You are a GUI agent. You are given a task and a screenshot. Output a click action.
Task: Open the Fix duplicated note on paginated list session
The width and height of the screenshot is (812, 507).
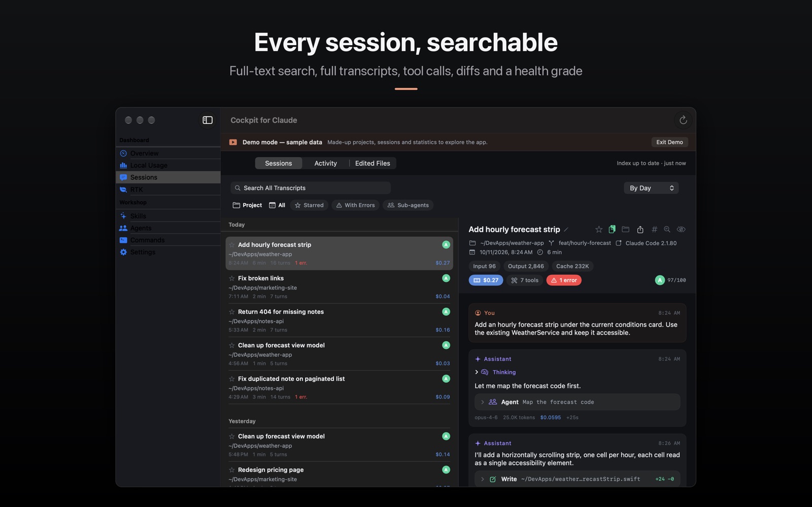pyautogui.click(x=339, y=387)
